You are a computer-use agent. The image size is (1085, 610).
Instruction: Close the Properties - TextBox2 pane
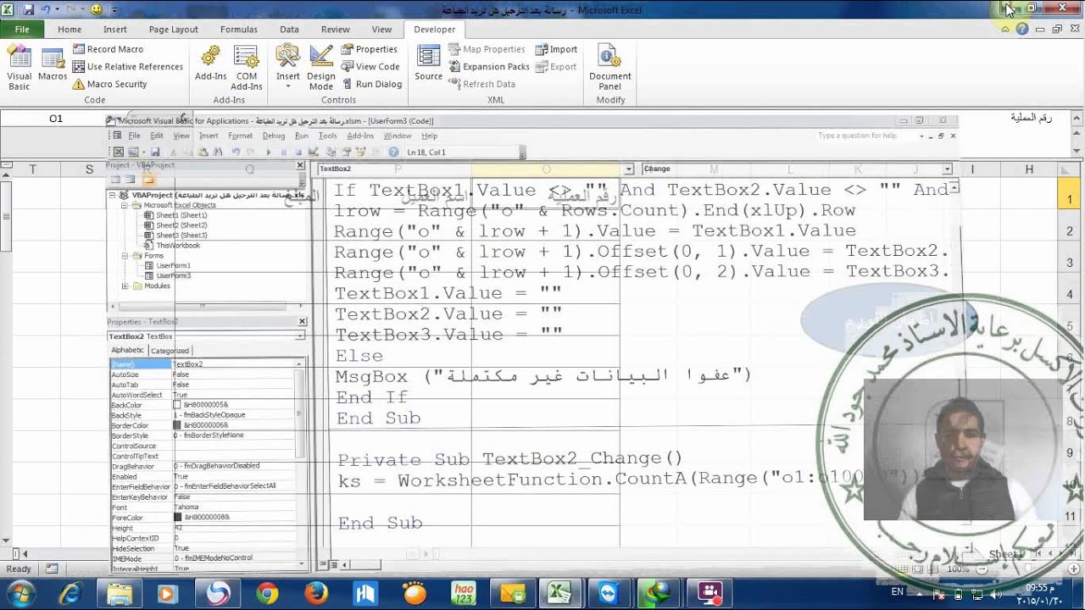click(302, 322)
